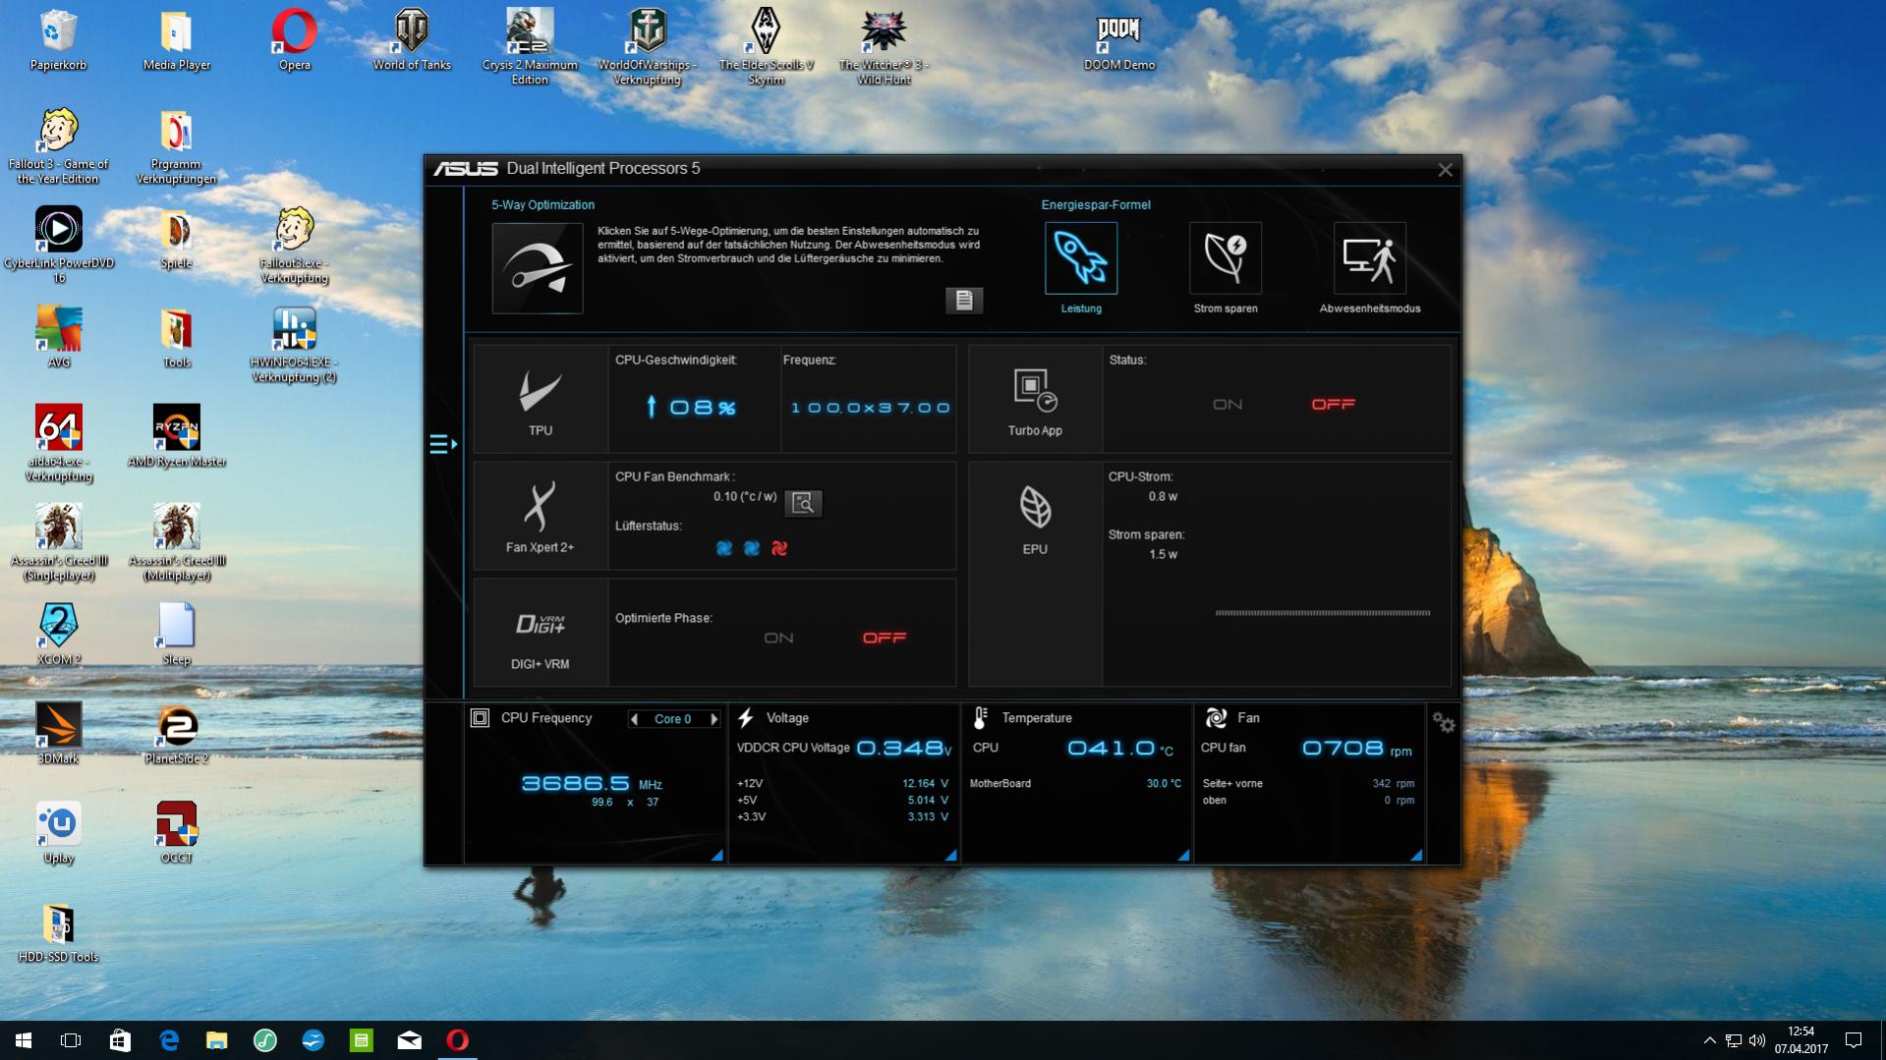Click the red fan status icon
The width and height of the screenshot is (1886, 1060).
[779, 548]
